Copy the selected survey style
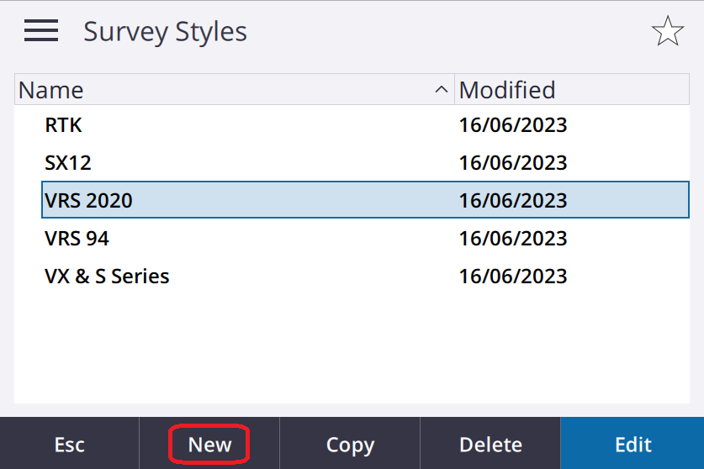The width and height of the screenshot is (704, 469). click(x=350, y=445)
